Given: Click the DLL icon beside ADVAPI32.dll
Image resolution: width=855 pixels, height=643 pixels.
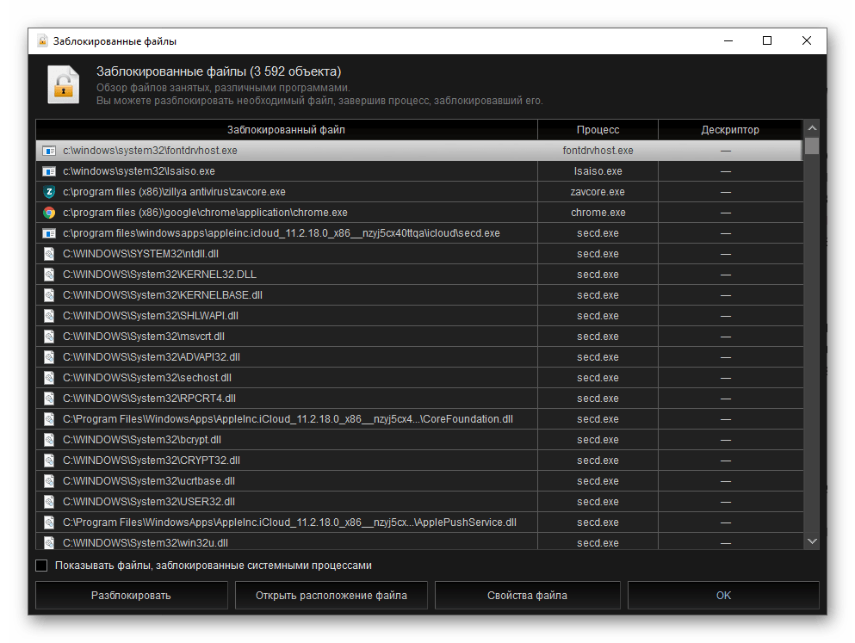Looking at the screenshot, I should (49, 357).
